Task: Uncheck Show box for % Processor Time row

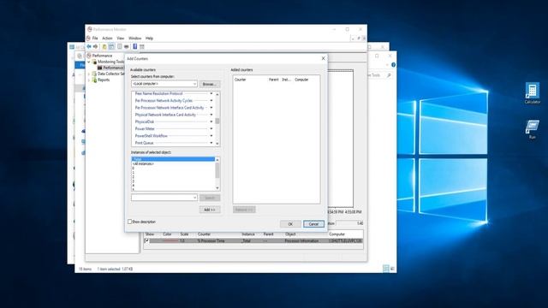Action: click(x=146, y=241)
